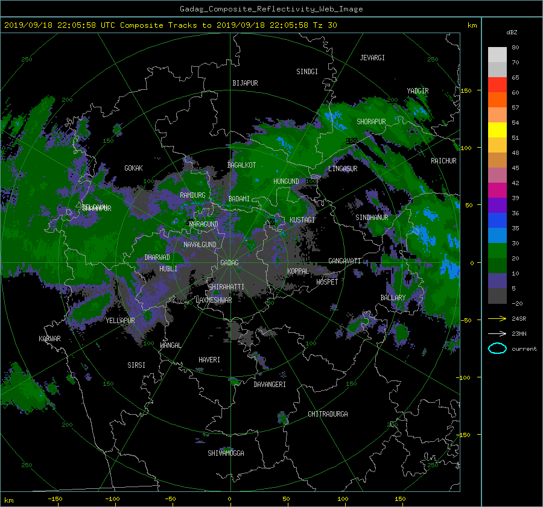The width and height of the screenshot is (543, 507).
Task: Click the SHIRAHATTI city label
Action: tap(226, 287)
